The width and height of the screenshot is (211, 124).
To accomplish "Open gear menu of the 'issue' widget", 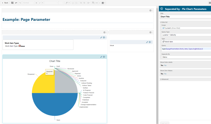I will tap(150, 42).
